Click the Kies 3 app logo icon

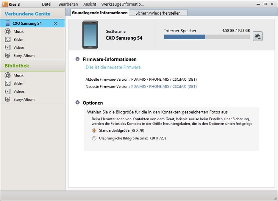point(5,4)
